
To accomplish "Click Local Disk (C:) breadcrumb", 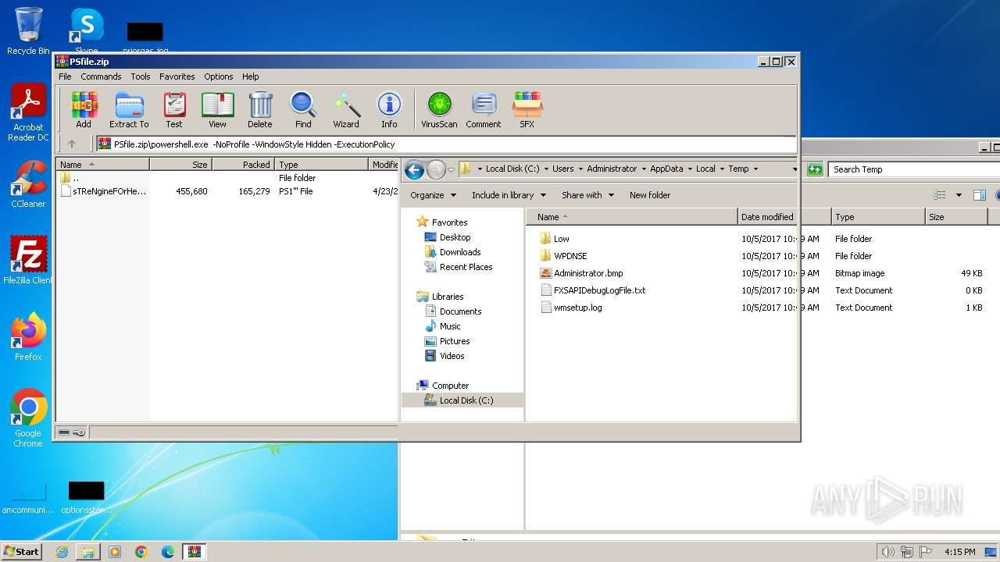I will 512,169.
